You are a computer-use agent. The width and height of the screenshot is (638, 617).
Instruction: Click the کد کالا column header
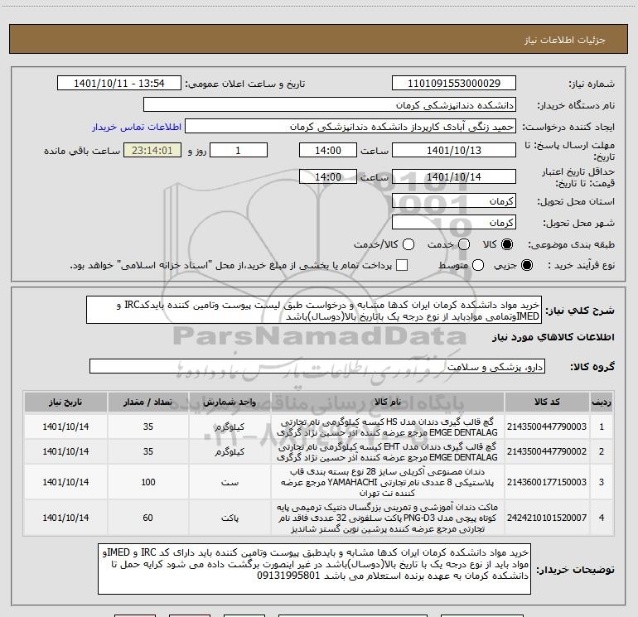(x=547, y=402)
